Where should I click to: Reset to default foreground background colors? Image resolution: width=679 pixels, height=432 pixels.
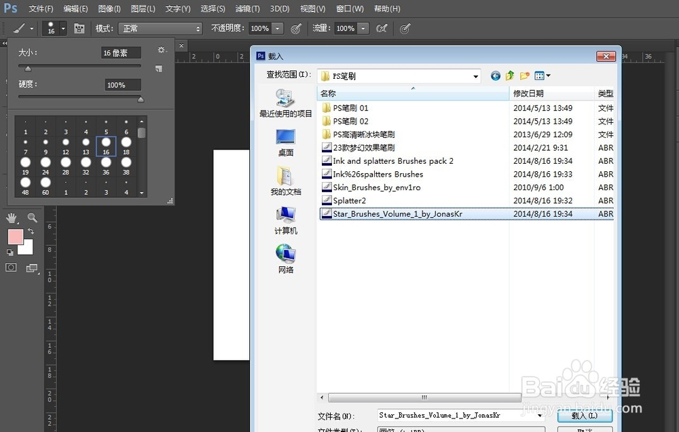(x=10, y=252)
